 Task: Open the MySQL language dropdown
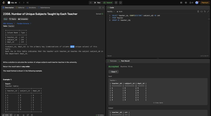(x=111, y=12)
